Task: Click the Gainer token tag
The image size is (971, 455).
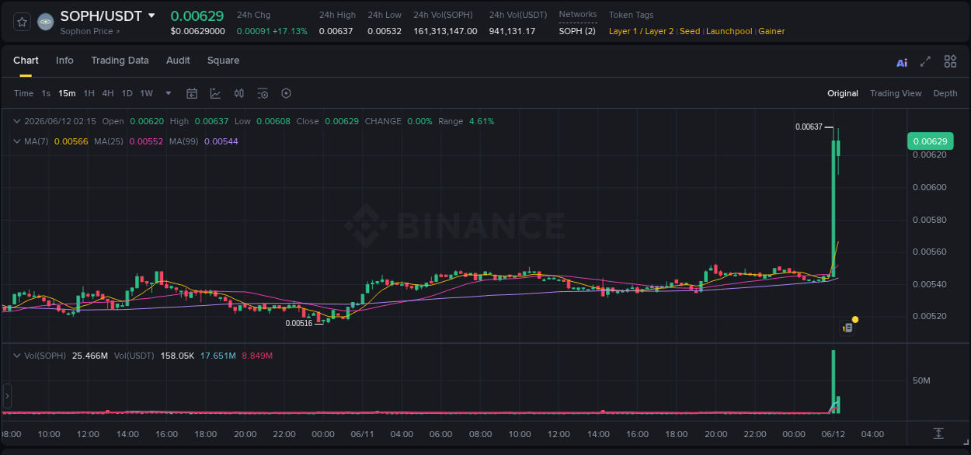Action: point(771,31)
